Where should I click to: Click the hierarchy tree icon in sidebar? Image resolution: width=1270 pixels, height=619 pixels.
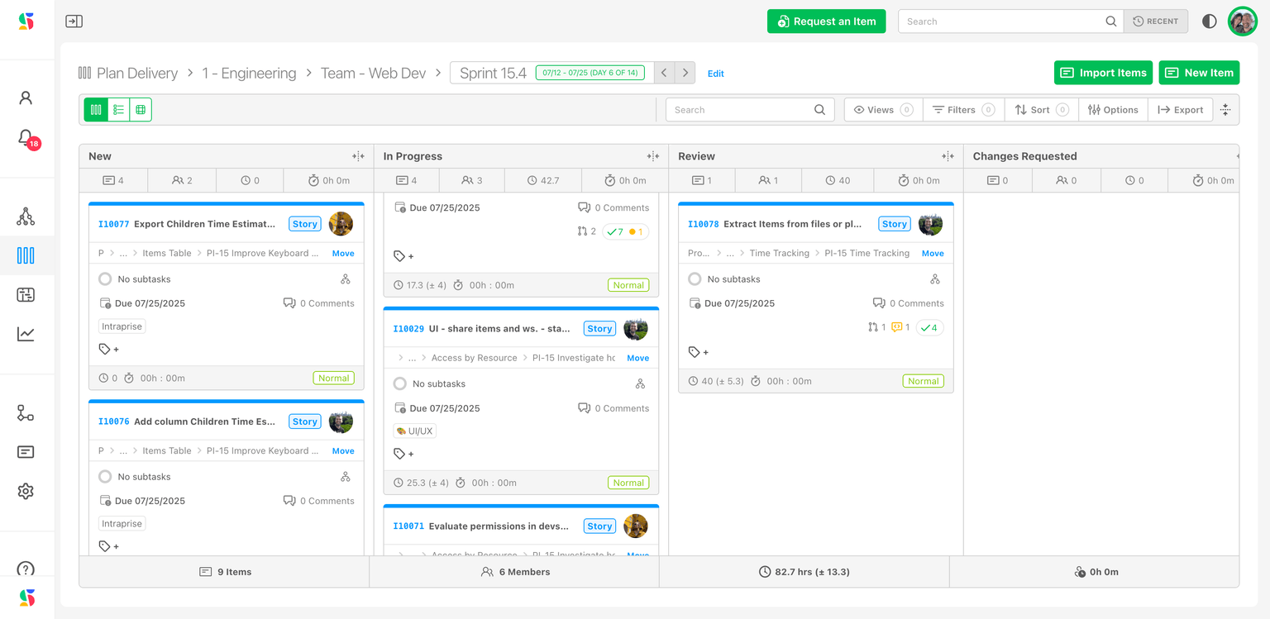tap(26, 217)
